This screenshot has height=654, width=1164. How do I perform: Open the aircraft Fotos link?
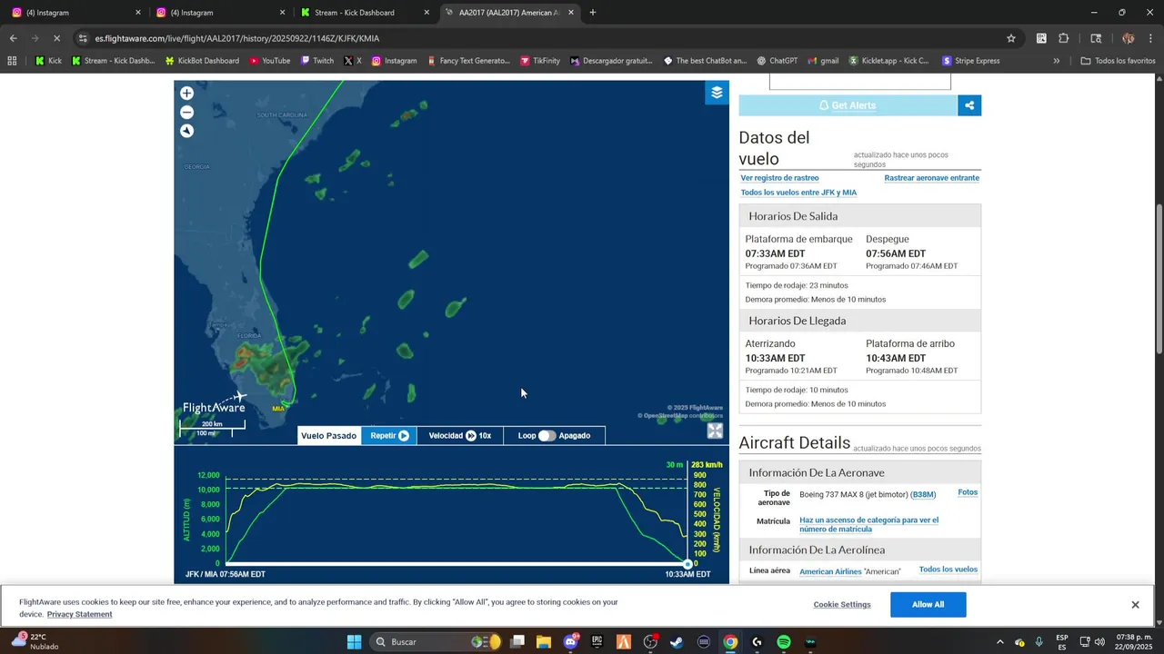[x=968, y=492]
